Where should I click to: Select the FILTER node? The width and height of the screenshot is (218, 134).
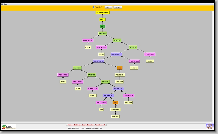pos(102,19)
